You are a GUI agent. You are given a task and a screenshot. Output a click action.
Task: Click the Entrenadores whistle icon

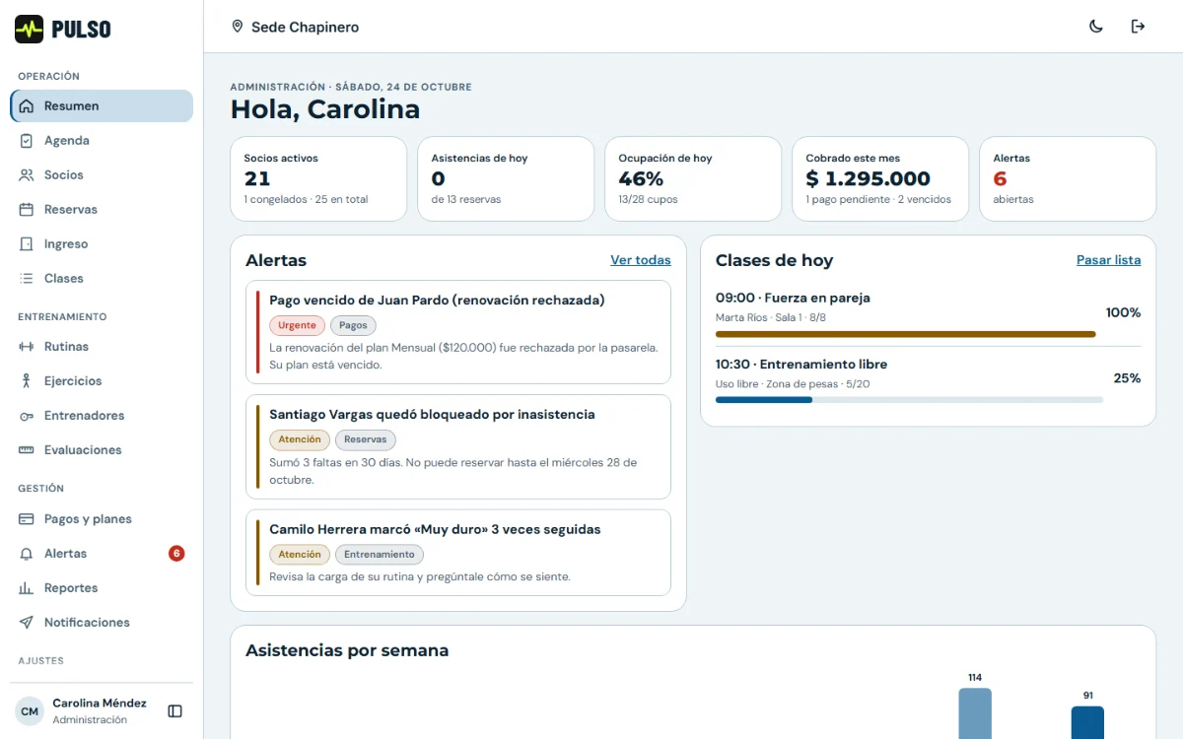point(27,416)
